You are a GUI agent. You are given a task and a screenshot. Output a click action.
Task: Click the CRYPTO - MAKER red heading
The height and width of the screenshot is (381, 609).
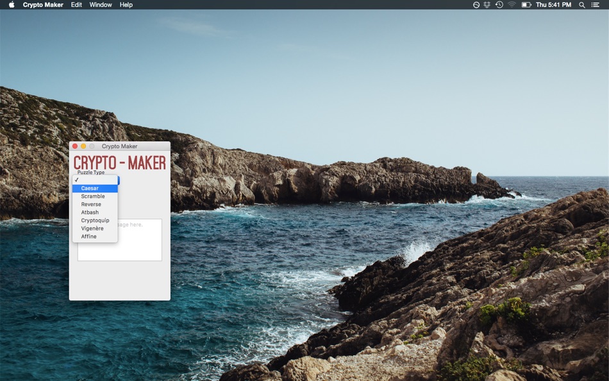120,162
